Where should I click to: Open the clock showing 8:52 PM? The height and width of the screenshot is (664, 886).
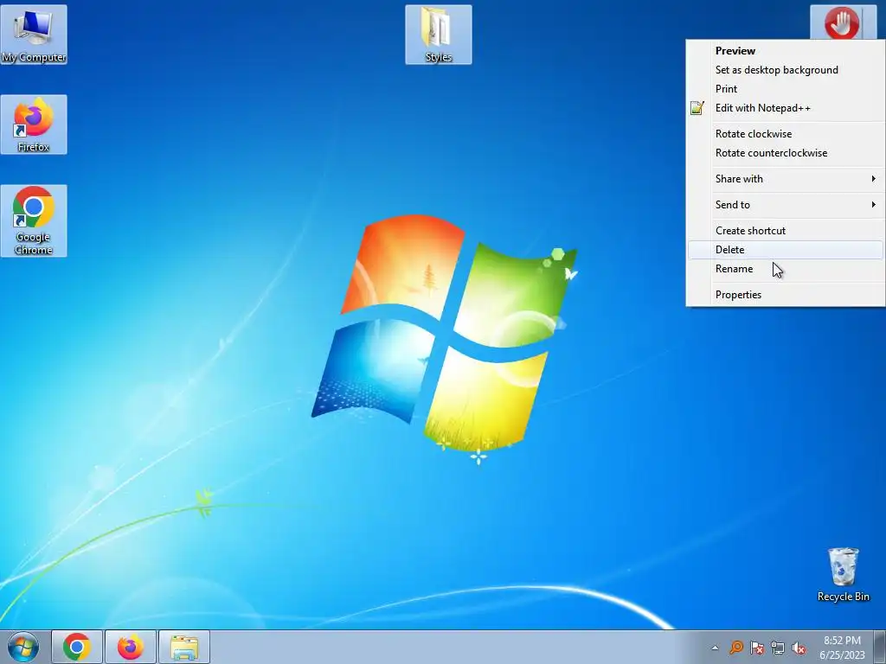tap(842, 647)
